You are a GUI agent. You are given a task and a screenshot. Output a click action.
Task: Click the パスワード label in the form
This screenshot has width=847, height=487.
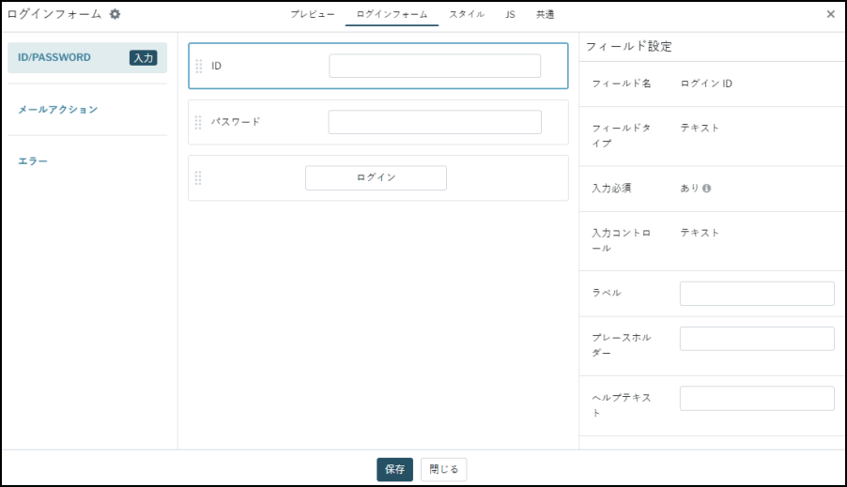[x=236, y=122]
